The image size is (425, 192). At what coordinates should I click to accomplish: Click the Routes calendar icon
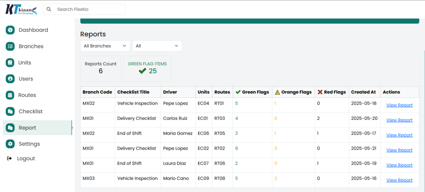10,95
